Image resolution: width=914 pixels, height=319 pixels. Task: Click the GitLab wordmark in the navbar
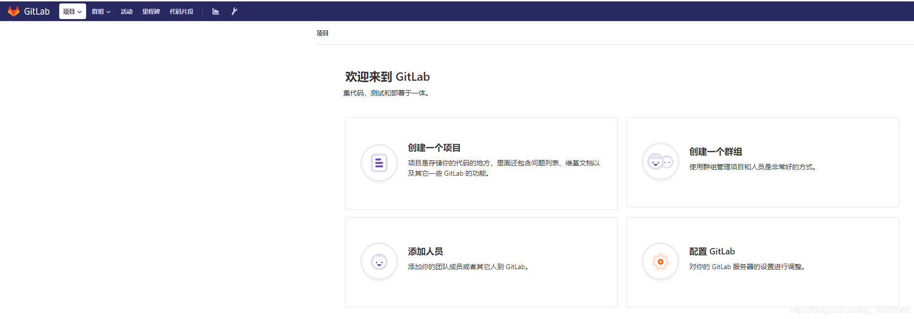(x=37, y=11)
